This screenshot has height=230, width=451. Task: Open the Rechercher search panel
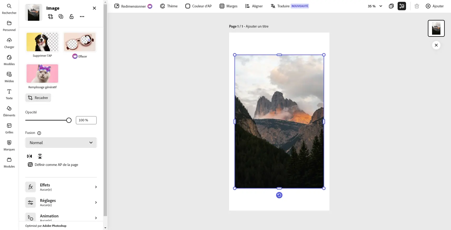tap(9, 9)
